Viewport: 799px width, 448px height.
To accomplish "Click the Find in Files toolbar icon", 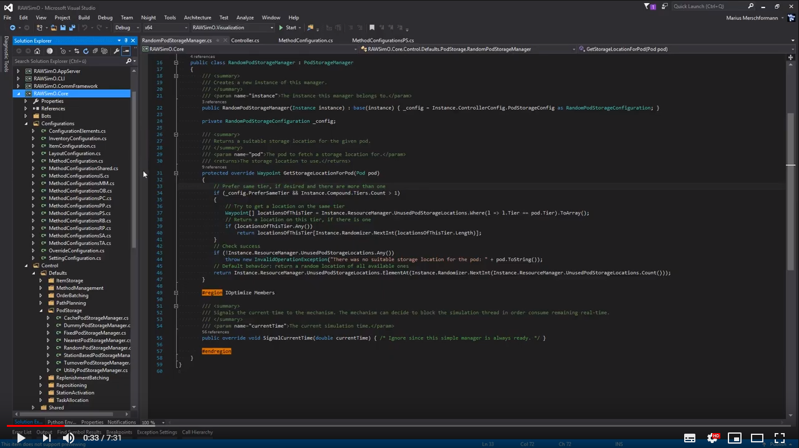I will (x=310, y=27).
